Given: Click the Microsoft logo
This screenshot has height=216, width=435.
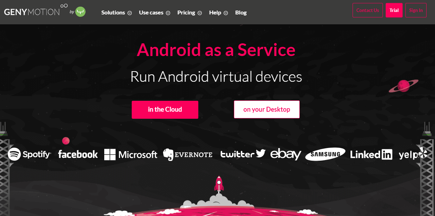Looking at the screenshot, I should (x=131, y=154).
